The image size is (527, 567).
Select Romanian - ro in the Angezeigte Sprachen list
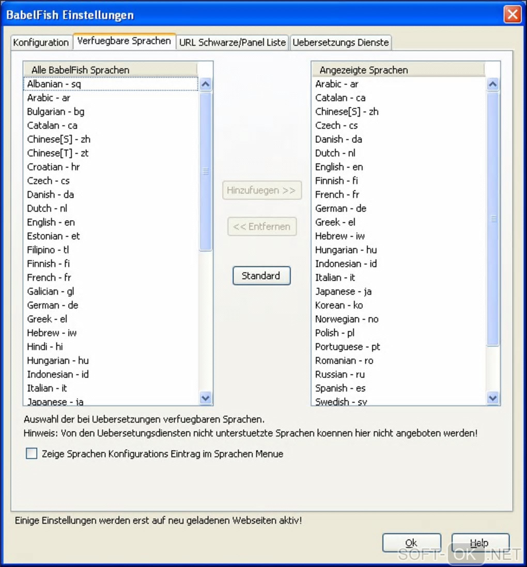pyautogui.click(x=398, y=360)
